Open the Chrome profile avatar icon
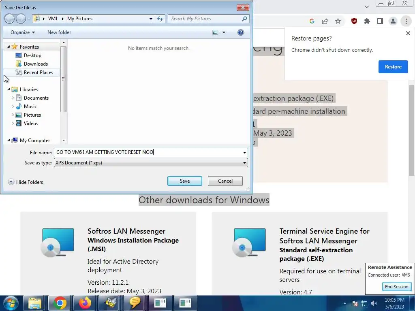This screenshot has height=311, width=415. tap(393, 21)
